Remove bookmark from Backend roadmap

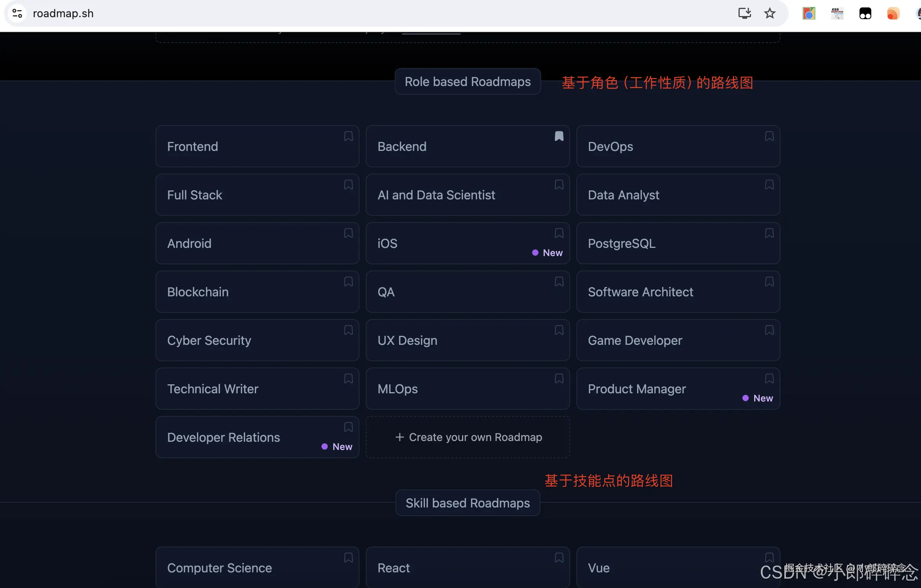click(x=559, y=136)
